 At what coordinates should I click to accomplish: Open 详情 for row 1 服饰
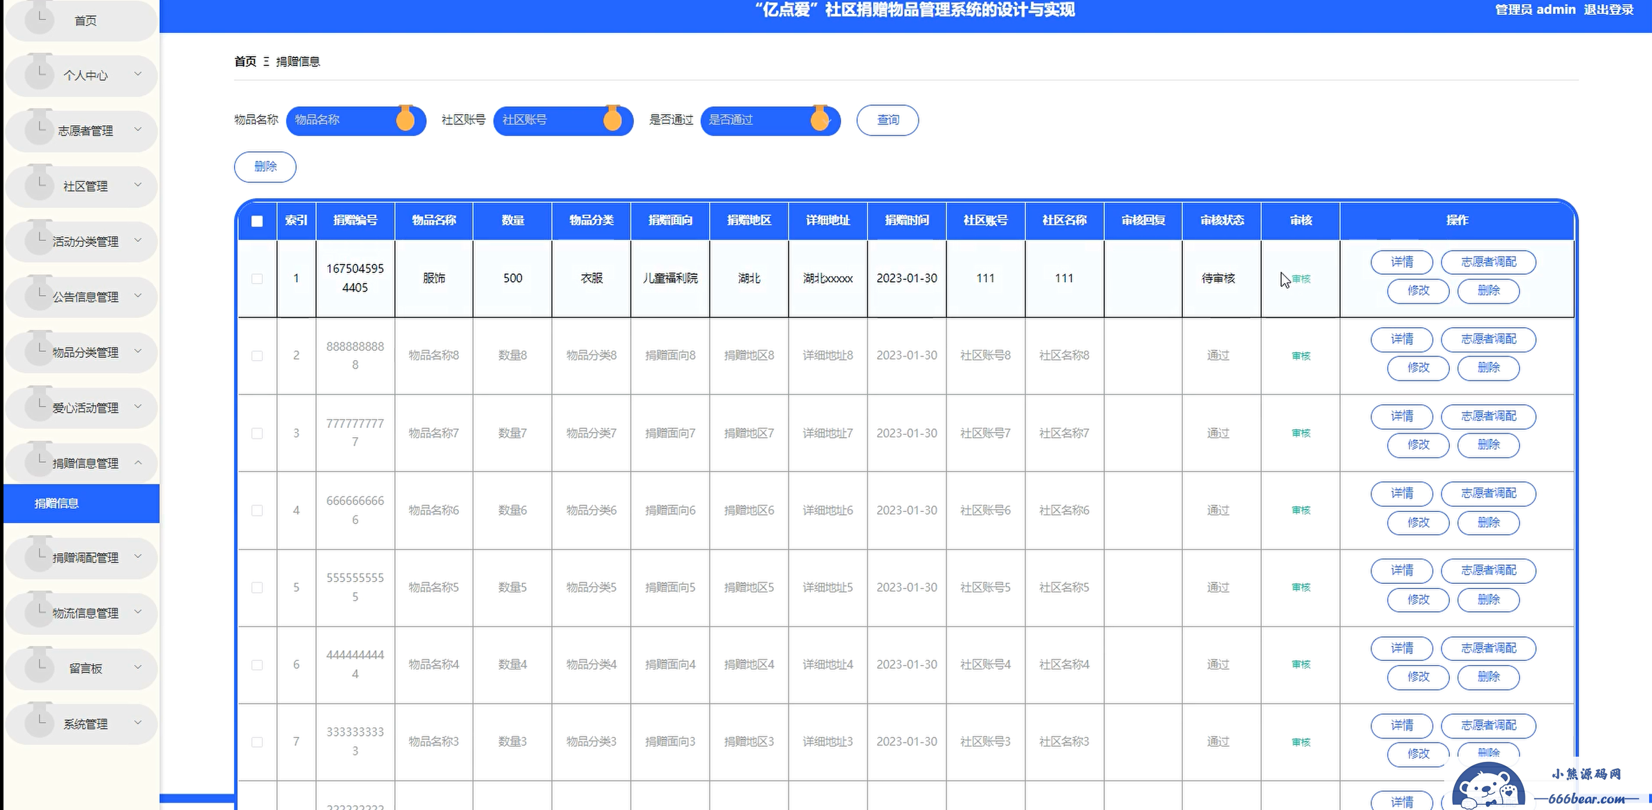1401,262
